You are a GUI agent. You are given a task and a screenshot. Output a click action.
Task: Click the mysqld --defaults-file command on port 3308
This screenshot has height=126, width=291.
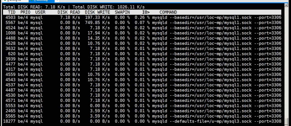click(x=217, y=121)
